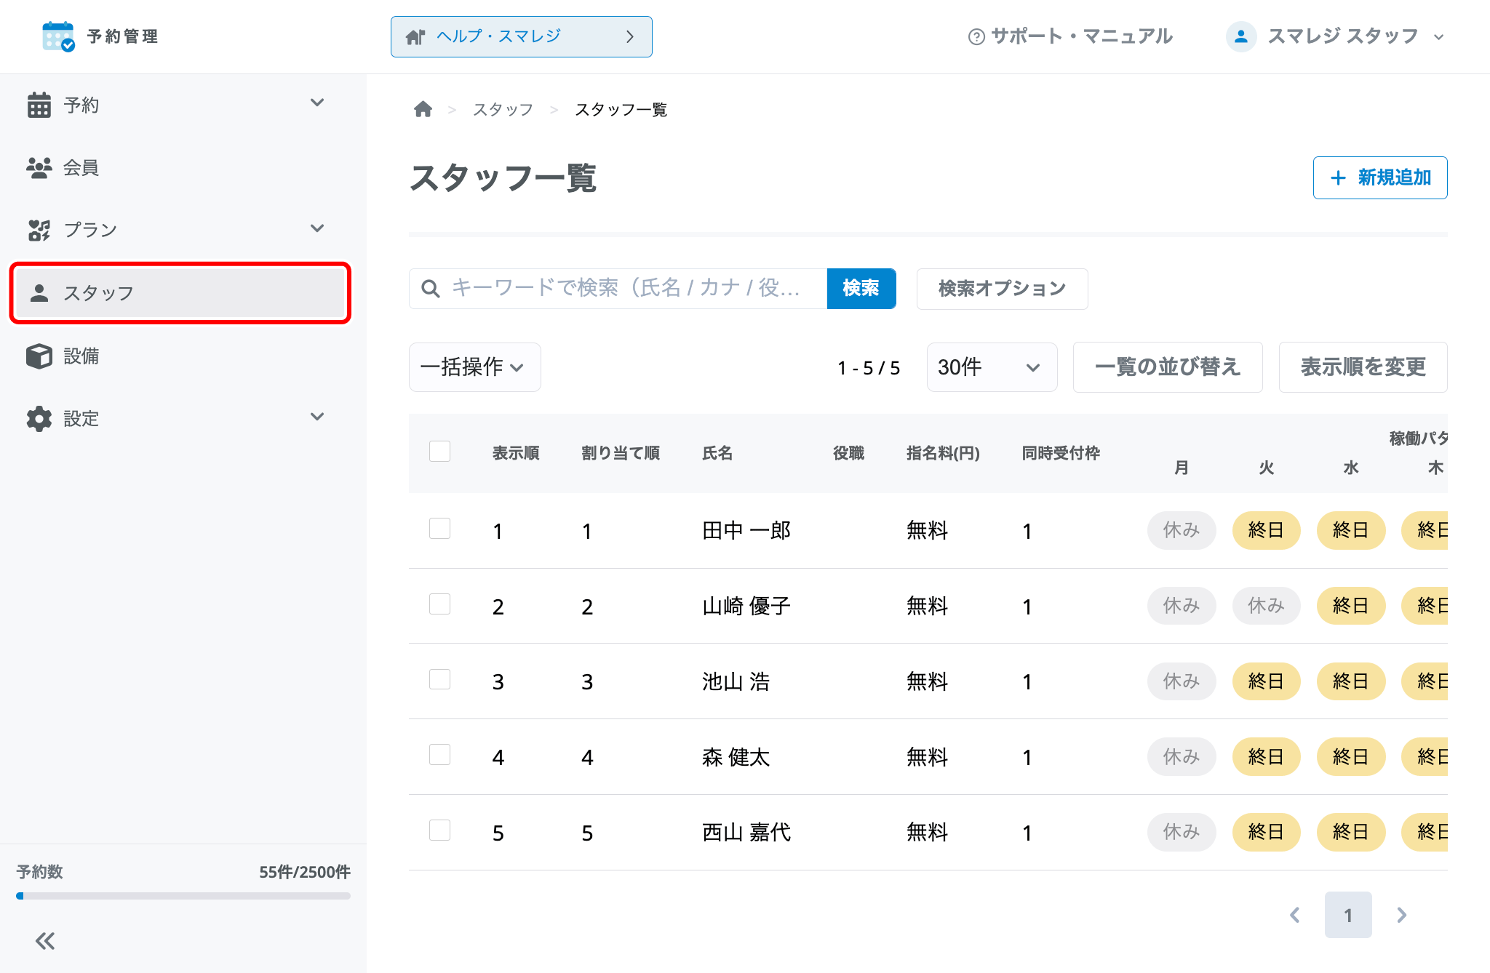Check the box for 西山 嘉代
The height and width of the screenshot is (973, 1490).
440,830
